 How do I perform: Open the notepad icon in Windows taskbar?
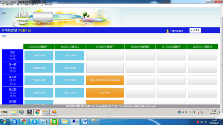tap(44, 122)
